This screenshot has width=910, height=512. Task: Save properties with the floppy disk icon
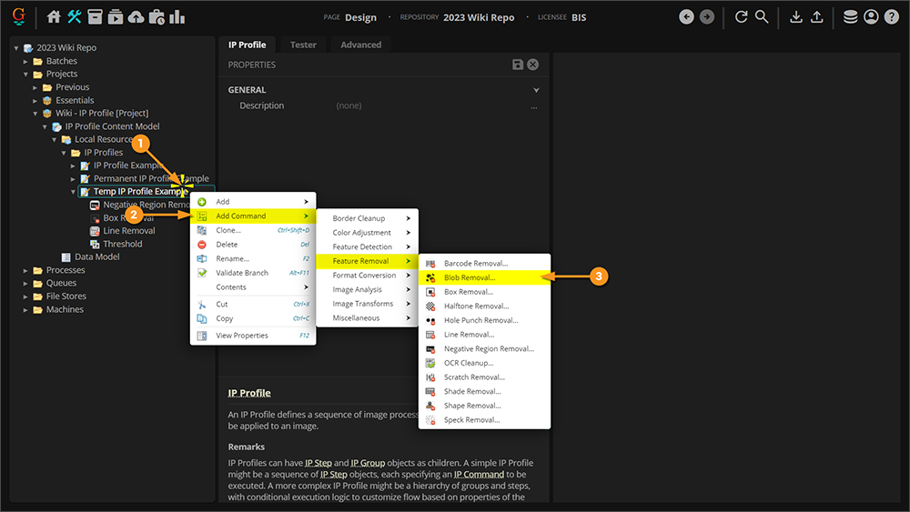point(518,65)
